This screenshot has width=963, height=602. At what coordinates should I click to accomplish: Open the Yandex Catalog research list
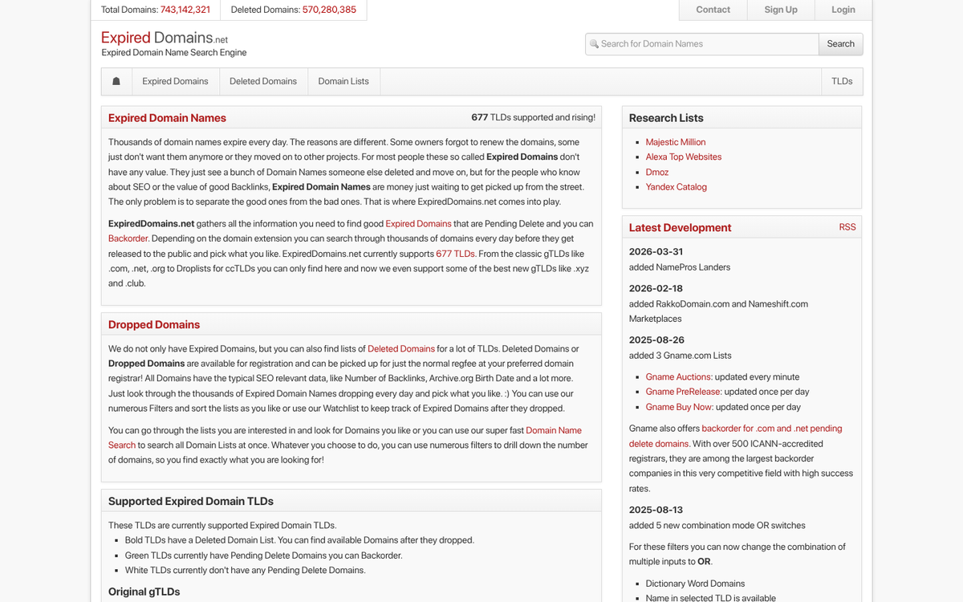click(x=677, y=186)
